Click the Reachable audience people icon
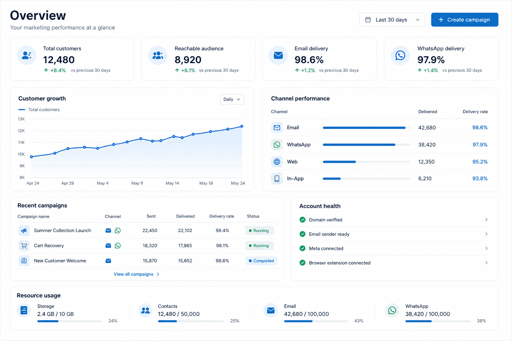The height and width of the screenshot is (341, 512). [158, 55]
